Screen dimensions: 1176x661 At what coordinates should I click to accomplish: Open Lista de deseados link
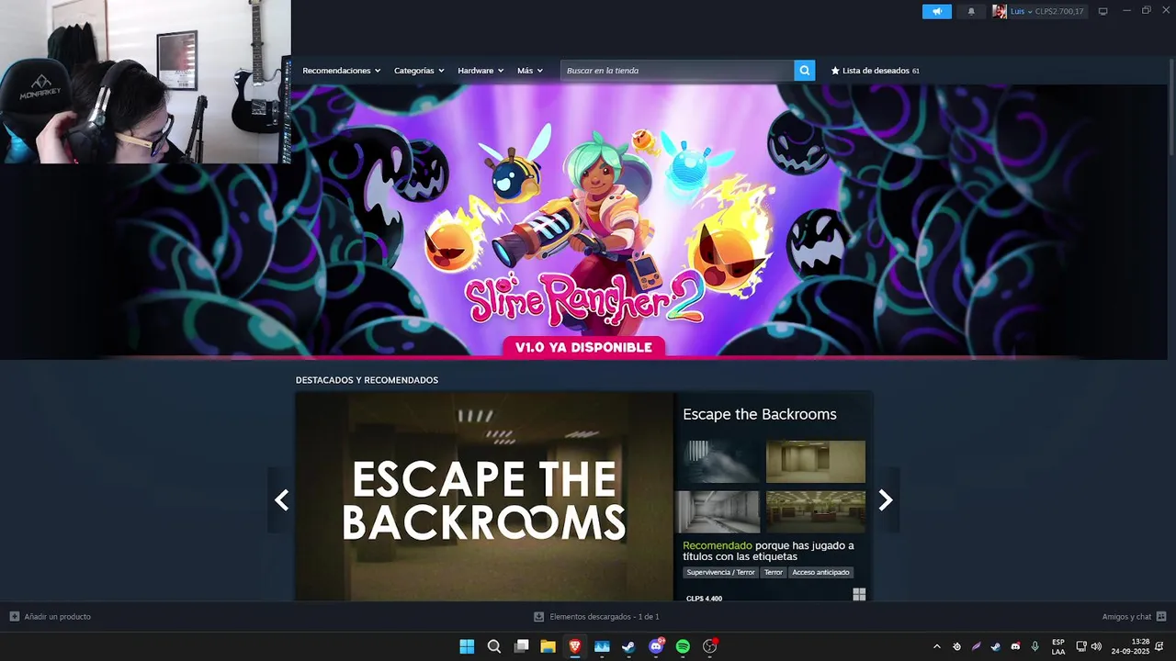[x=876, y=71]
